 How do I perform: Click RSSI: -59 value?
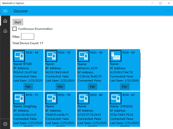(x=64, y=52)
